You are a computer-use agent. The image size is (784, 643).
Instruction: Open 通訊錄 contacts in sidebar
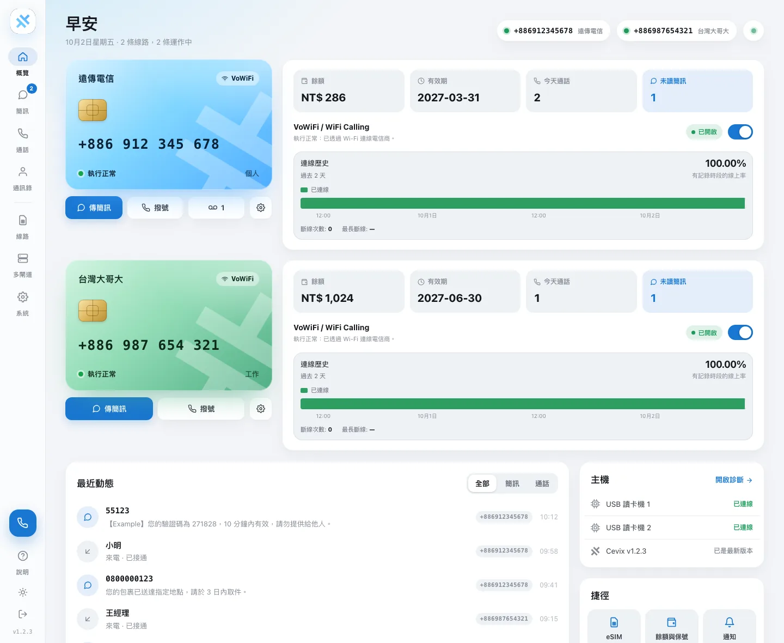(22, 178)
